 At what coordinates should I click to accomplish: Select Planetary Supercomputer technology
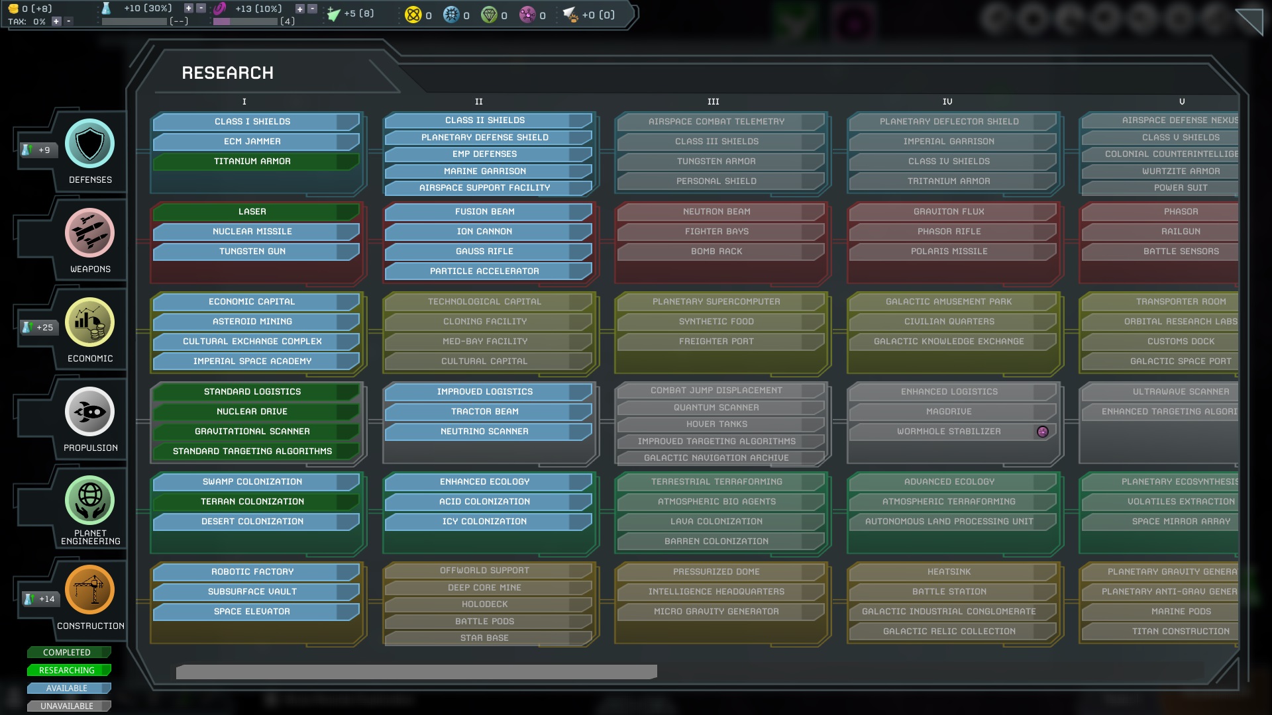coord(721,302)
